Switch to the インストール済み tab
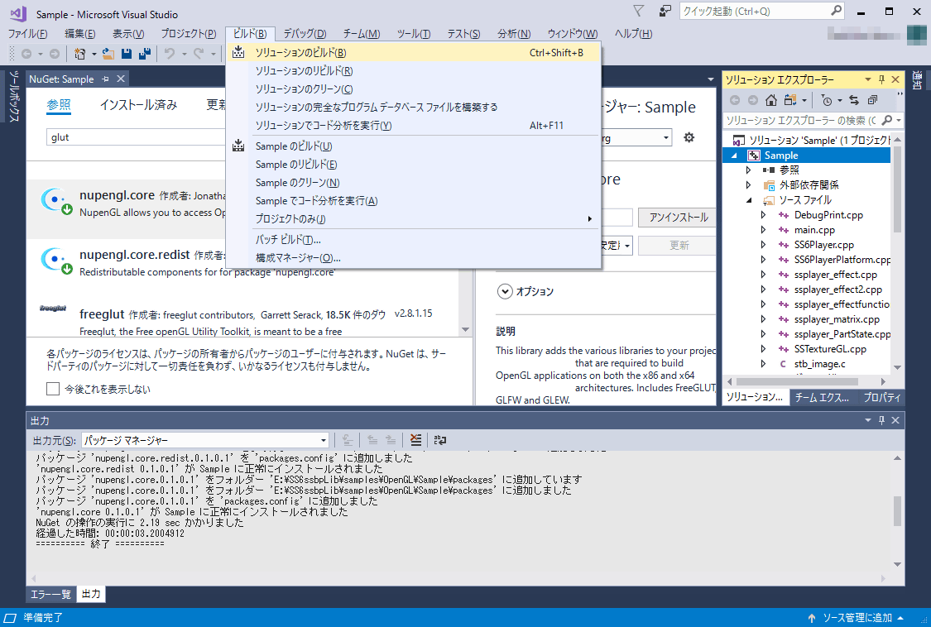Viewport: 931px width, 627px height. (x=138, y=105)
